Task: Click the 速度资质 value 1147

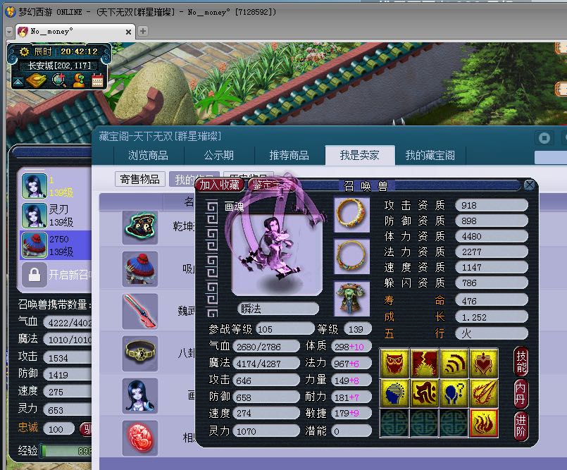Action: (492, 267)
